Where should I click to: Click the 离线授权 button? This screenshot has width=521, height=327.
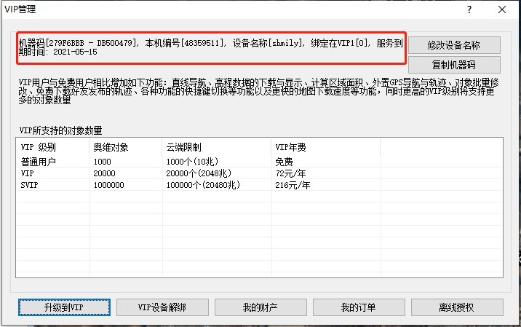coord(456,307)
